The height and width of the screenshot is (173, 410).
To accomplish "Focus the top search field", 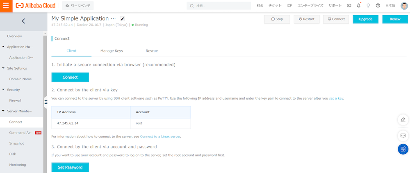I will click(x=221, y=6).
